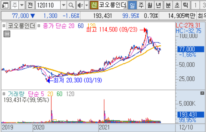This screenshot has width=206, height=132.
Task: Click the 20 moving average legend value
Action: [71, 26]
